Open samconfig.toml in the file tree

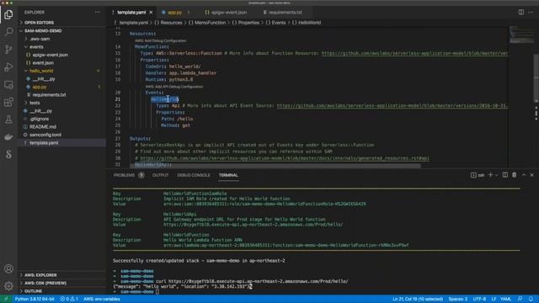tap(45, 135)
